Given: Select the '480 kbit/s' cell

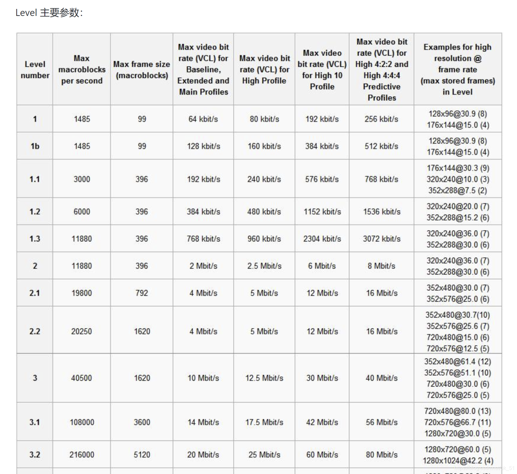Looking at the screenshot, I should coord(264,212).
